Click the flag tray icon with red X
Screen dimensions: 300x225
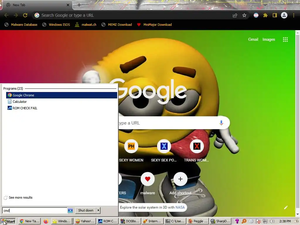(258, 221)
